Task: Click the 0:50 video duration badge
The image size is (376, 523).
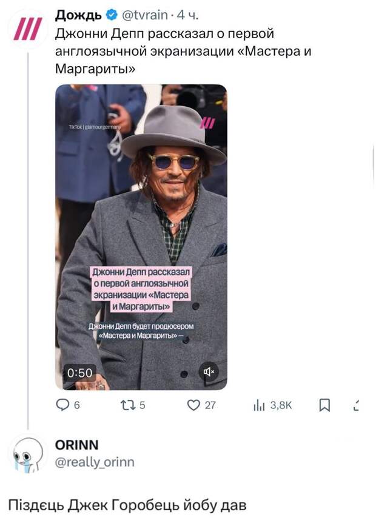Action: point(79,373)
